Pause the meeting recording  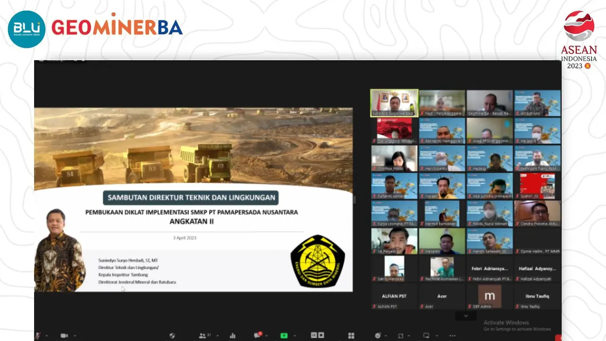coord(313,335)
